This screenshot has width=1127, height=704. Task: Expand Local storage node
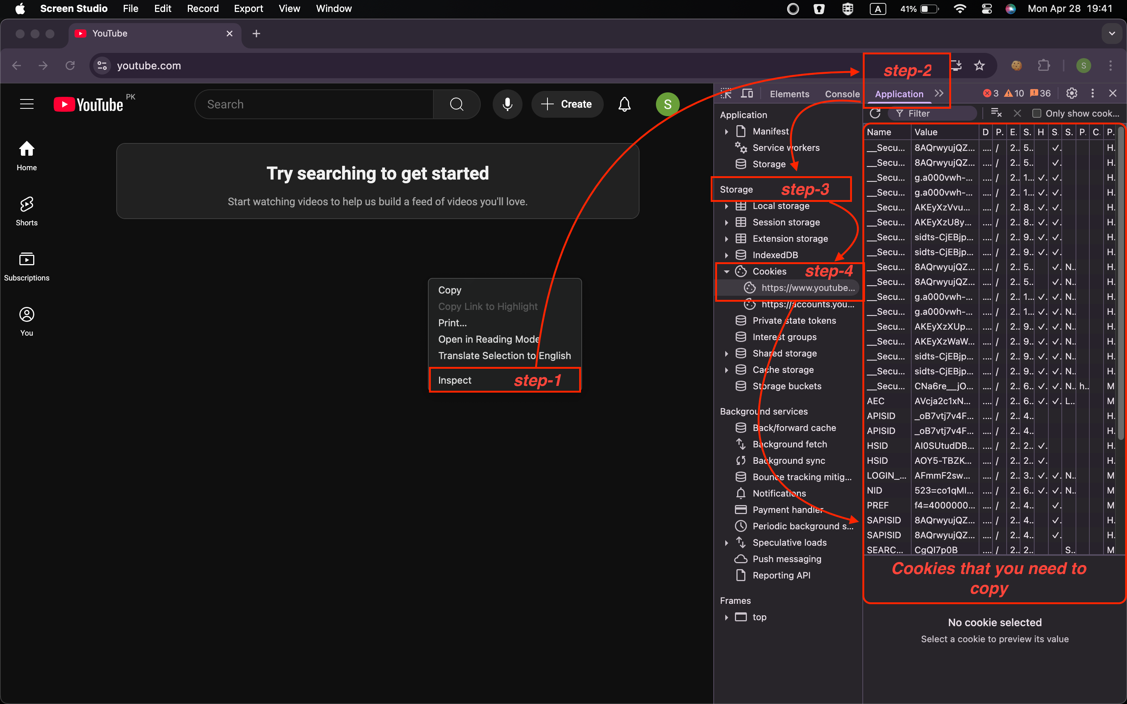[726, 206]
